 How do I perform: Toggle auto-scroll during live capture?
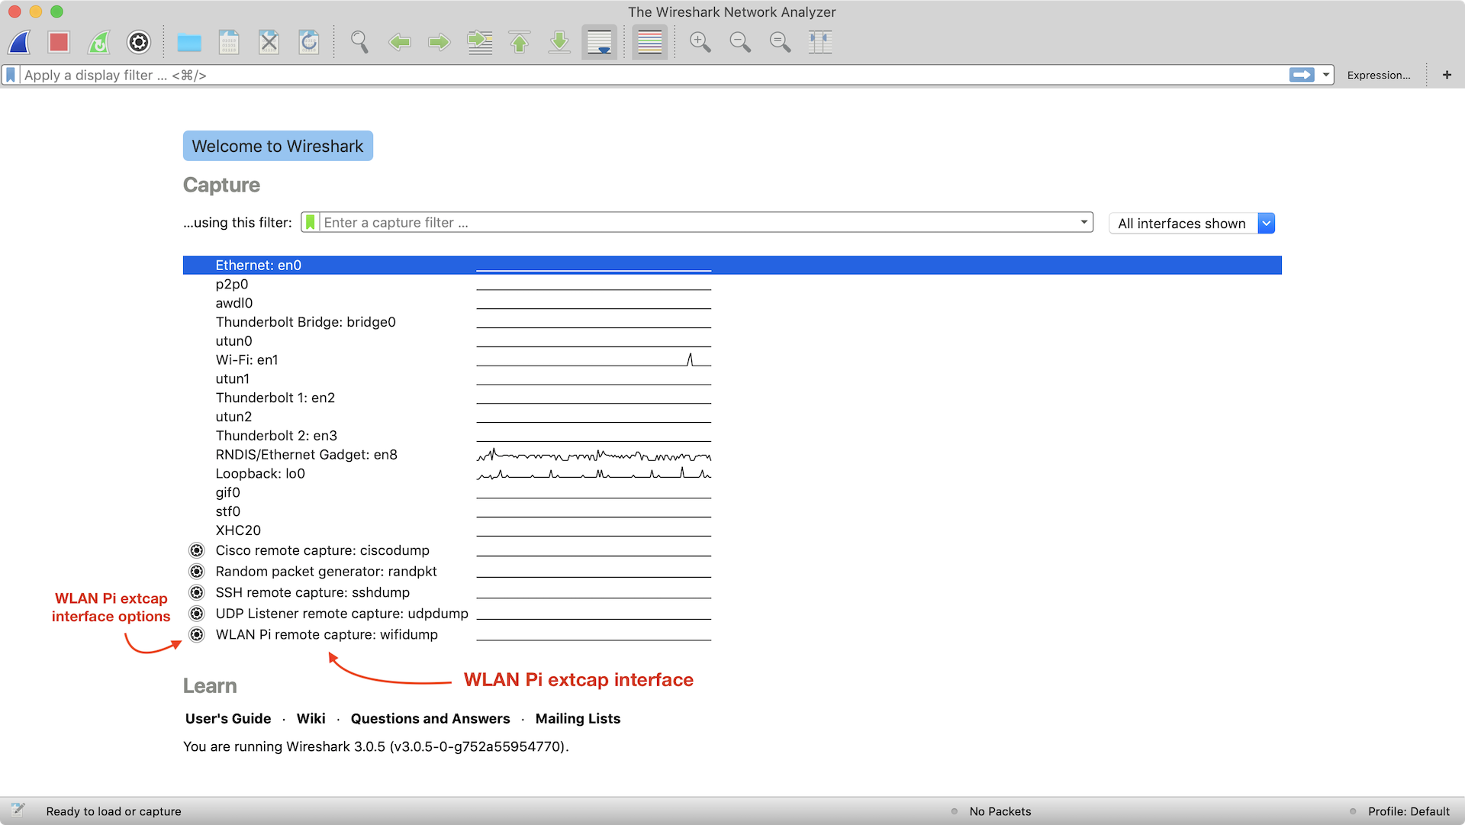coord(599,42)
